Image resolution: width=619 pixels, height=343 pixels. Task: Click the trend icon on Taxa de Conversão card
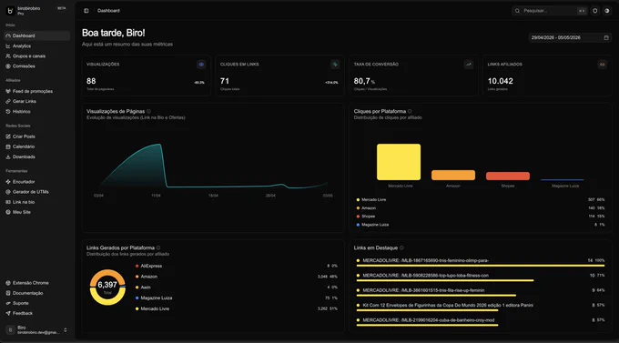click(x=469, y=65)
